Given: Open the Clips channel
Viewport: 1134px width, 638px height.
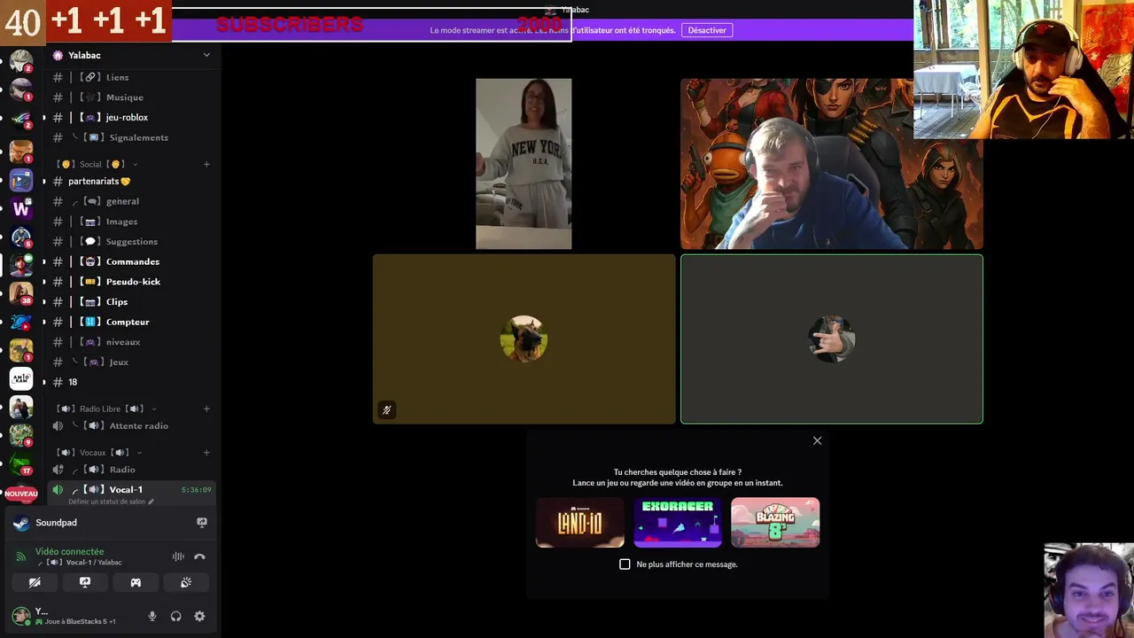Looking at the screenshot, I should pos(131,301).
